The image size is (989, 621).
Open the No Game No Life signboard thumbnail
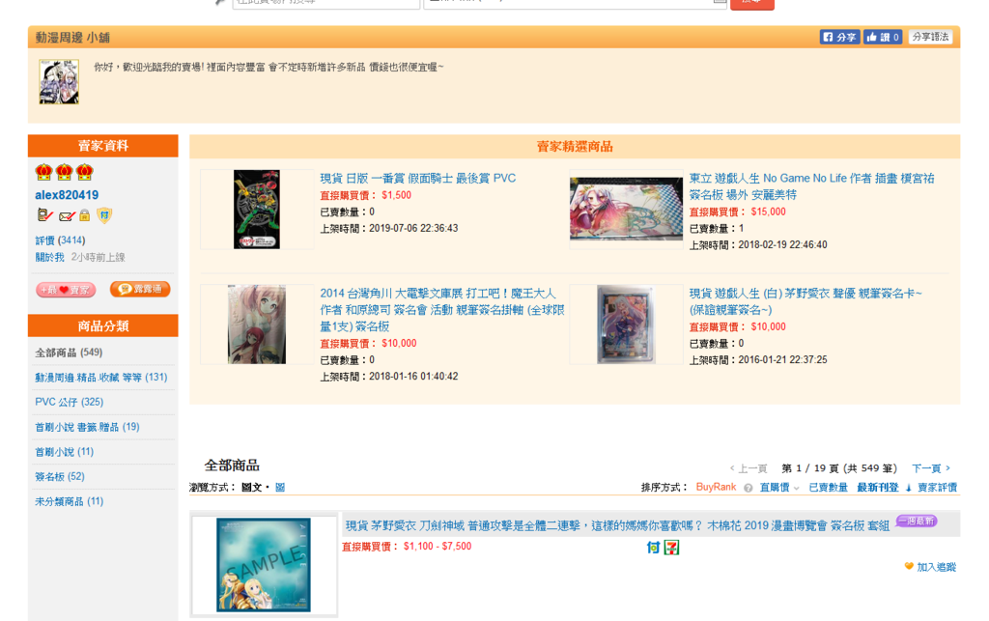(626, 209)
